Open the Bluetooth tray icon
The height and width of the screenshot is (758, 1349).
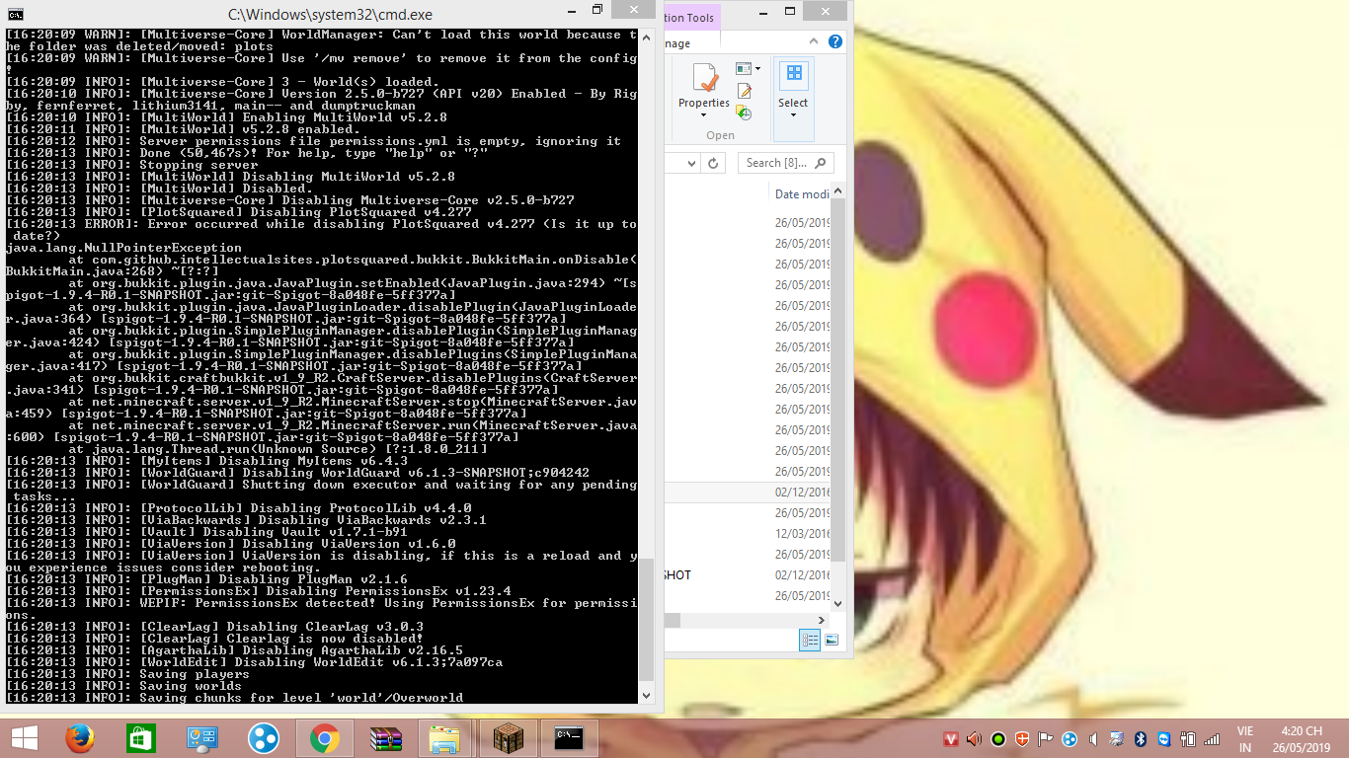pos(1140,738)
